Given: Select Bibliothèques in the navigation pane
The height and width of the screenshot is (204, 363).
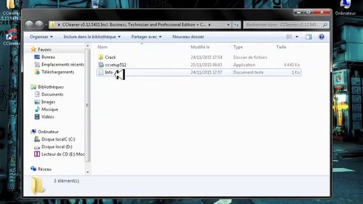Looking at the screenshot, I should point(50,87).
